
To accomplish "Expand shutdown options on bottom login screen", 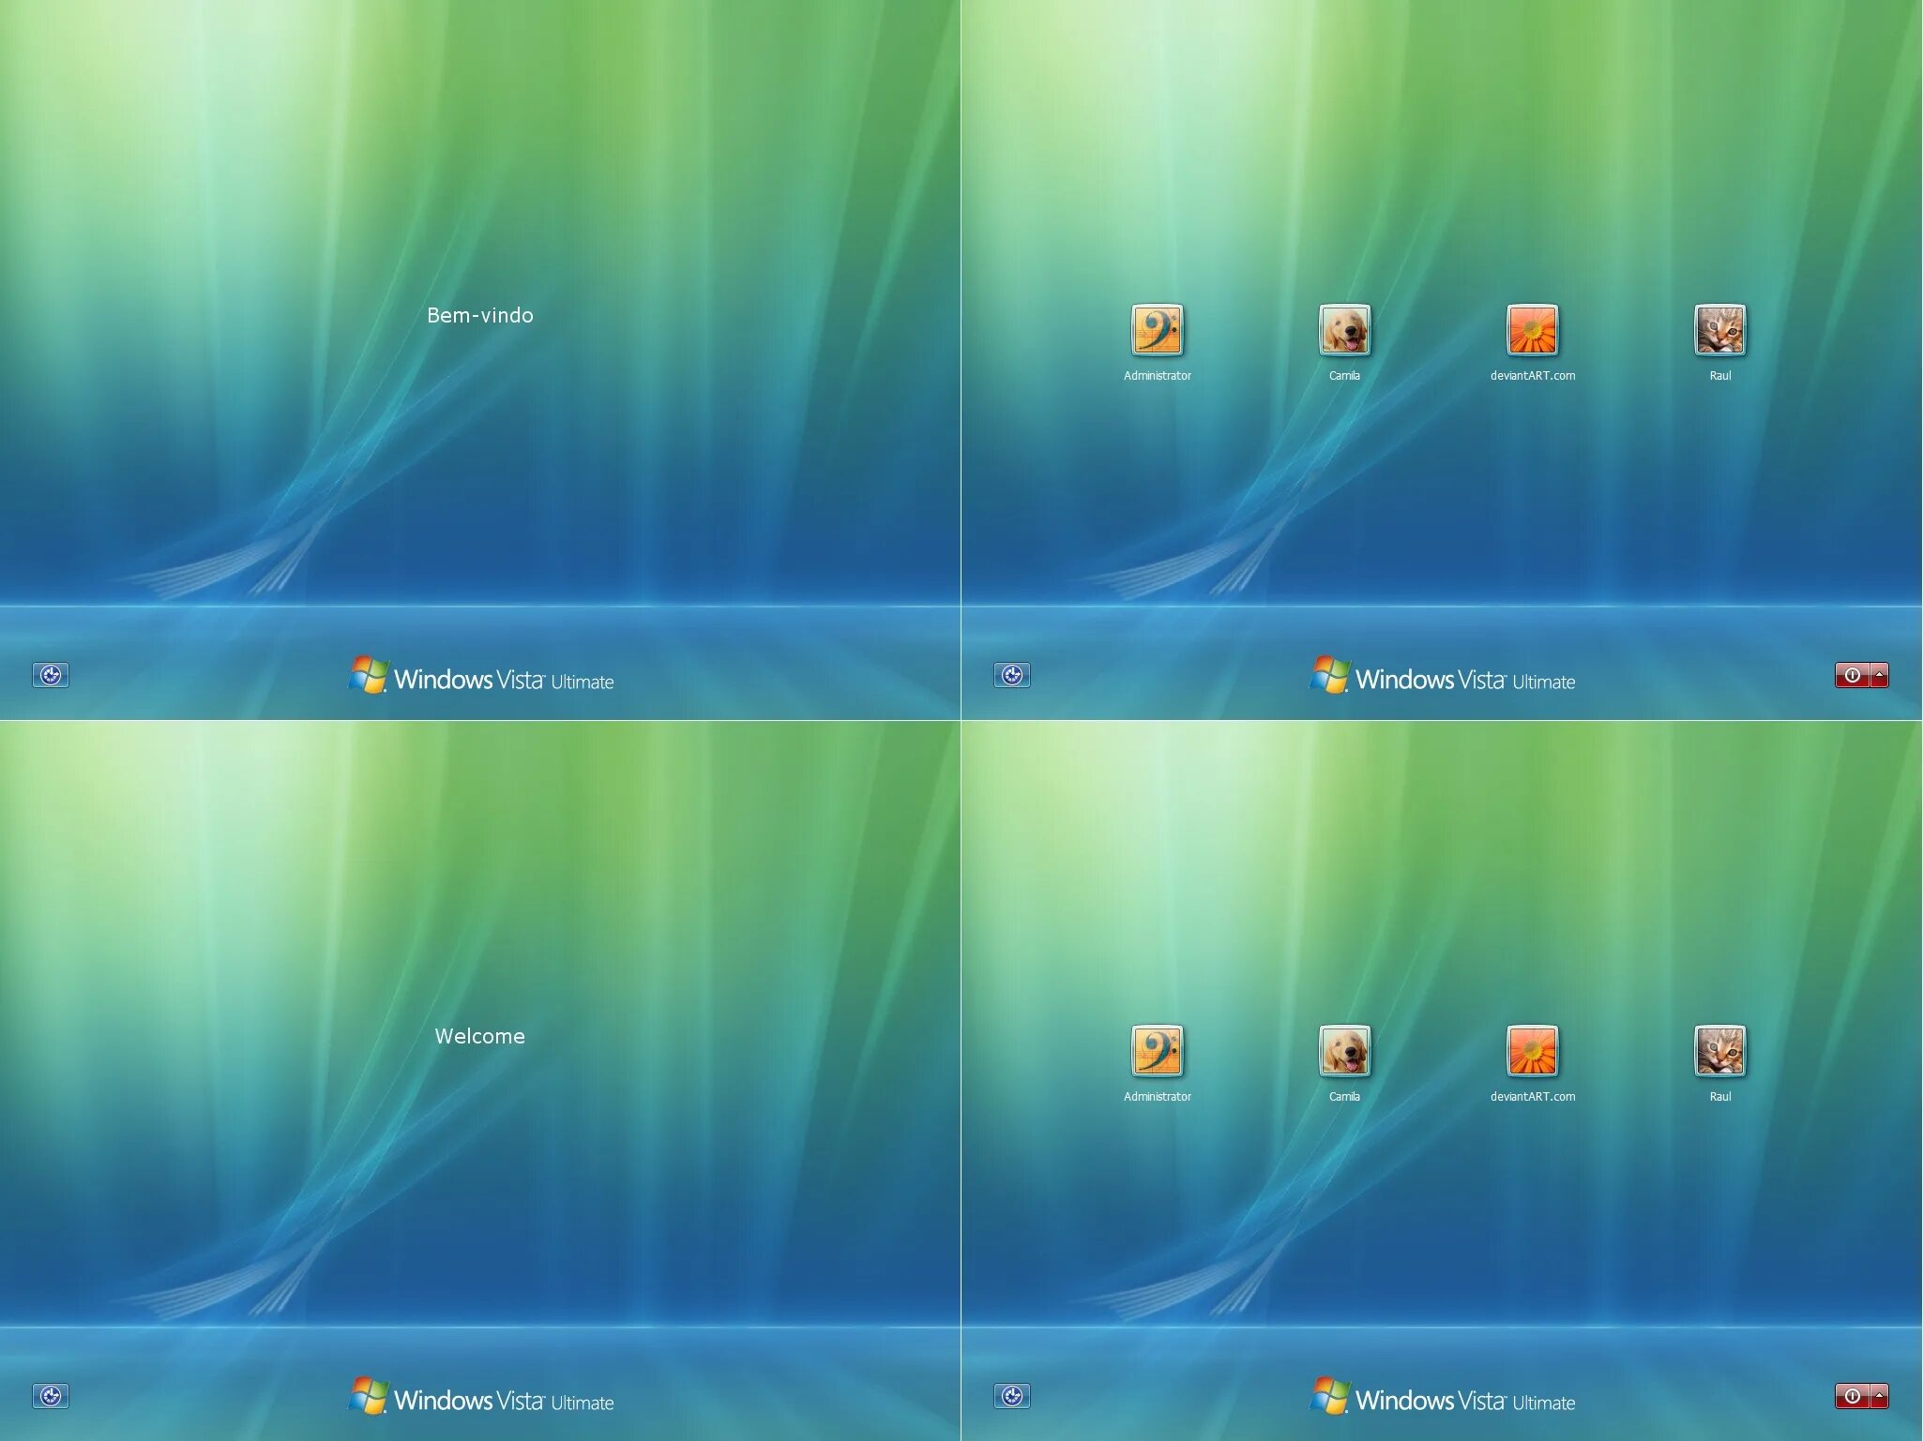I will tap(1878, 1395).
